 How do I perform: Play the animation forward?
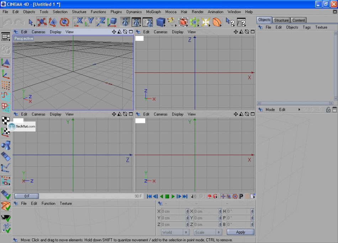pos(173,196)
